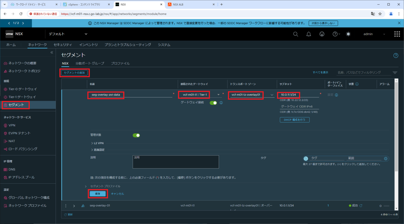Open the default project dropdown
The width and height of the screenshot is (404, 224).
coord(68,34)
